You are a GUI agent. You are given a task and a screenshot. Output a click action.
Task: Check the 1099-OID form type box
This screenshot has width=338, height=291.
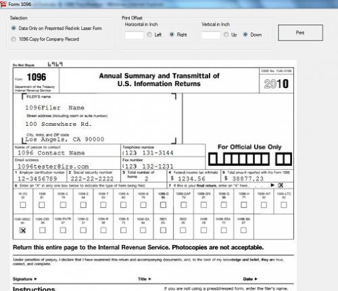pos(43,230)
